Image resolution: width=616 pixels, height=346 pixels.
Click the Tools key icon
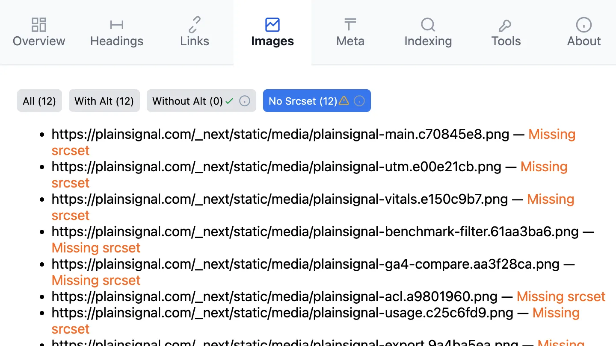tap(506, 25)
